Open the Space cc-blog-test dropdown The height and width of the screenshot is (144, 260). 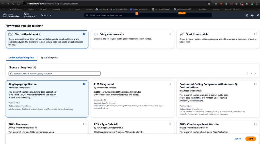[x=31, y=15]
